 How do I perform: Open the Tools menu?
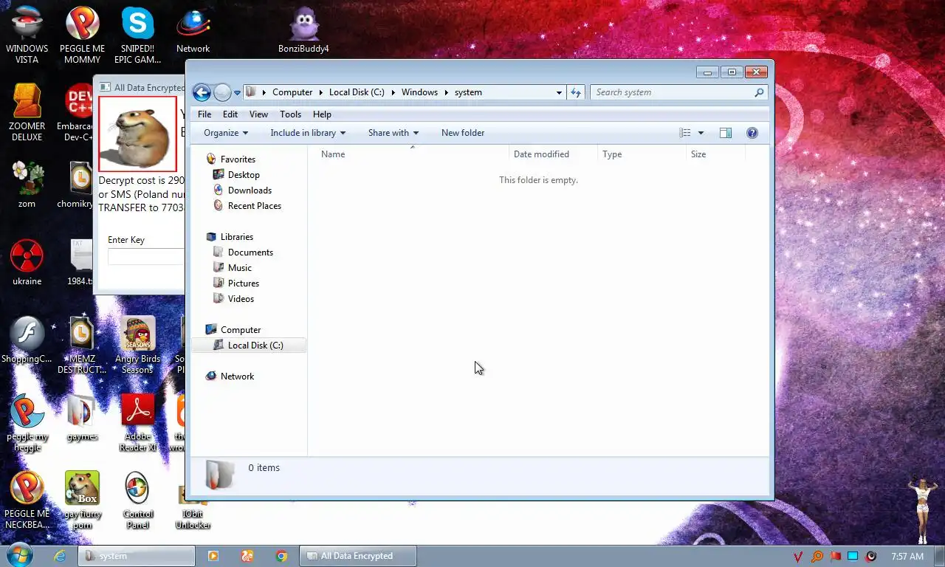pos(290,114)
